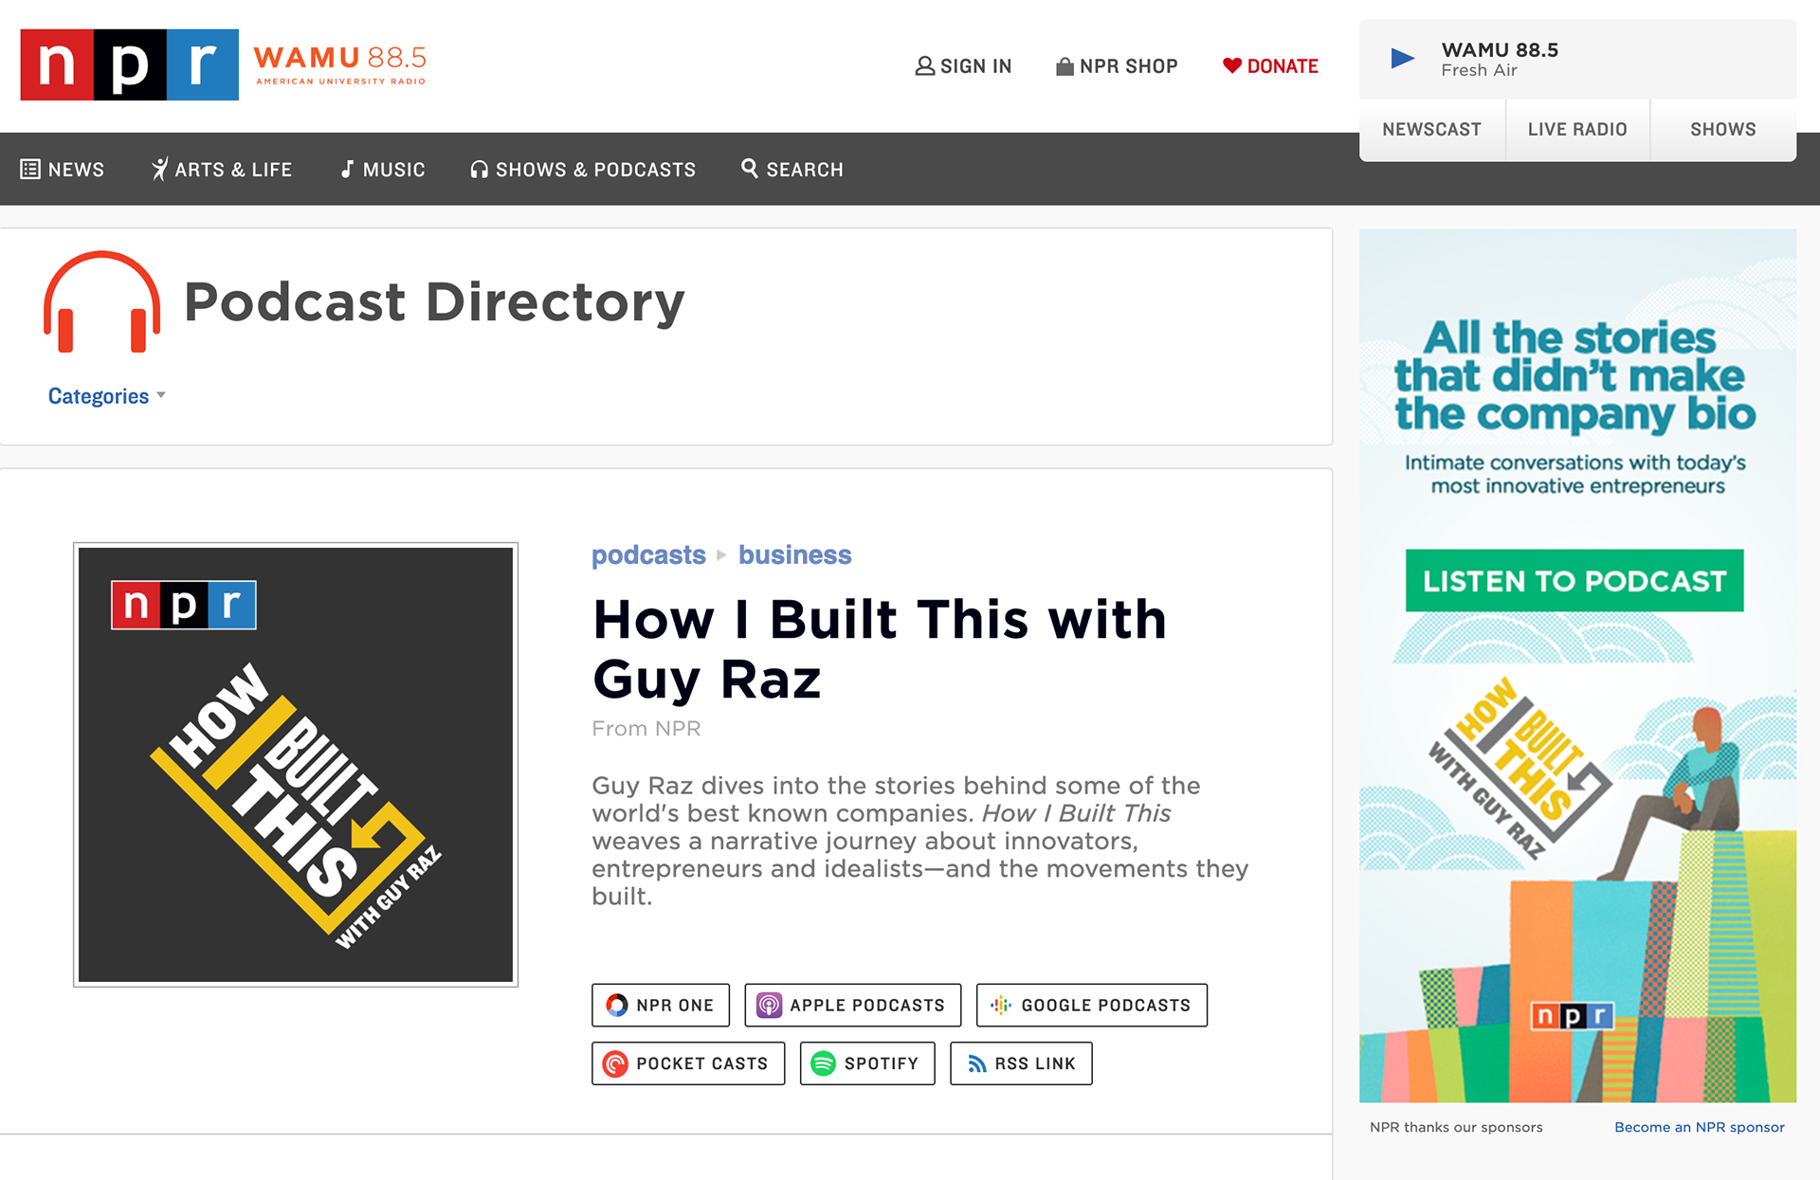Click the NPR One button label
Image resolution: width=1820 pixels, height=1180 pixels.
[675, 1006]
